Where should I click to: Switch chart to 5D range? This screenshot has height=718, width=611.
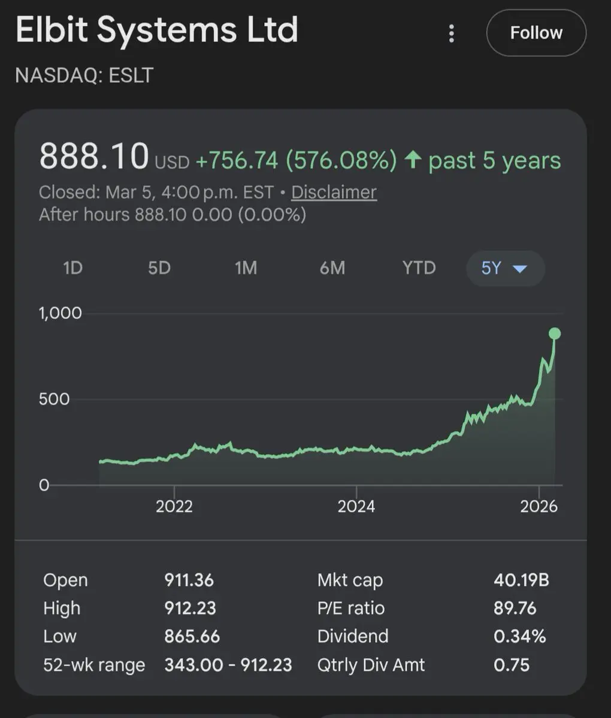(159, 268)
